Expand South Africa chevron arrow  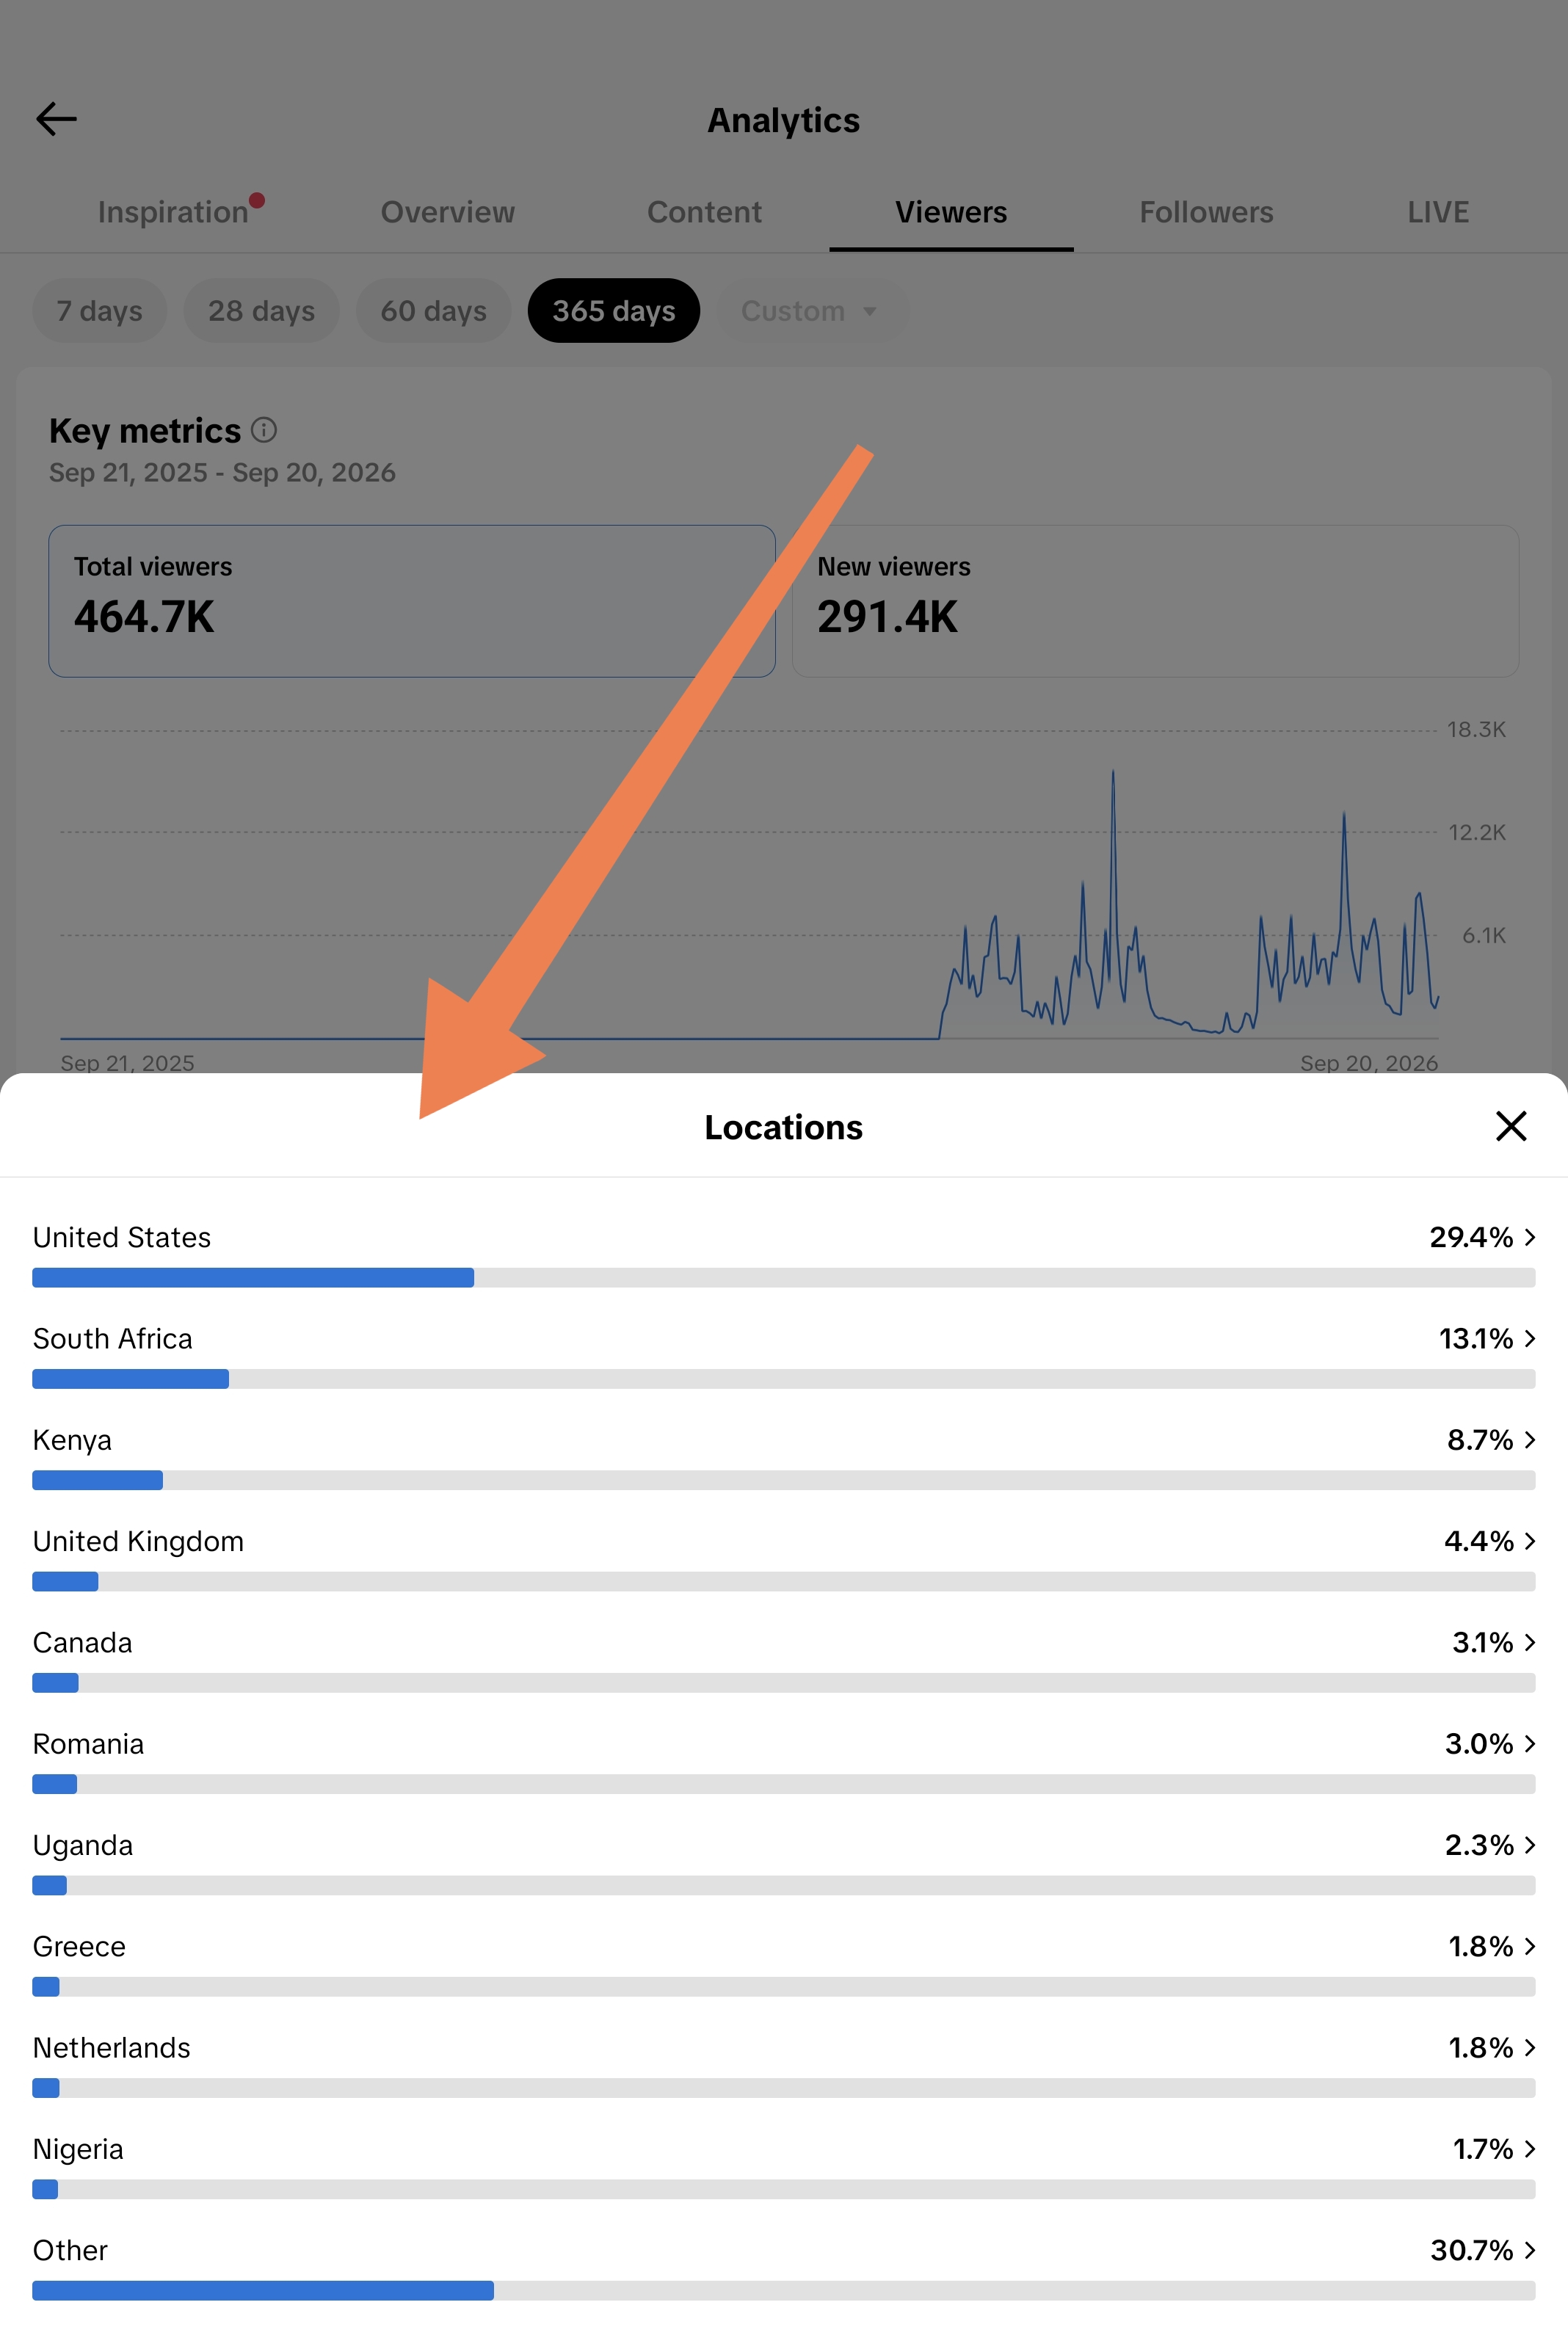coord(1529,1338)
